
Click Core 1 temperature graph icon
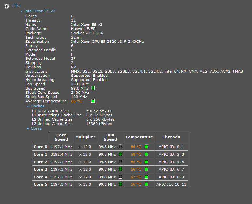(x=146, y=154)
